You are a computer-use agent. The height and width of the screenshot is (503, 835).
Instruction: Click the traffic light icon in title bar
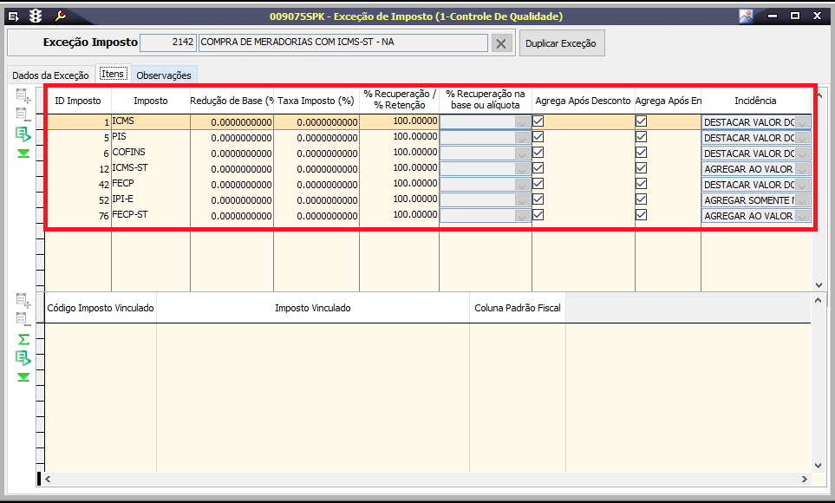36,16
